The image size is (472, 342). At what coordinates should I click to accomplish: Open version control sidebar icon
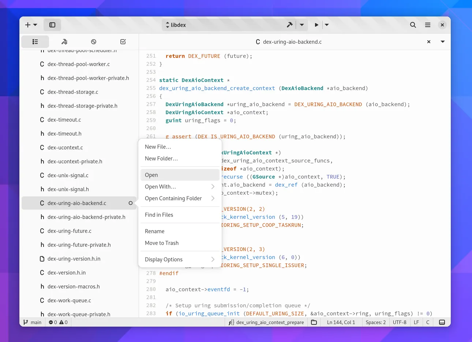[94, 42]
